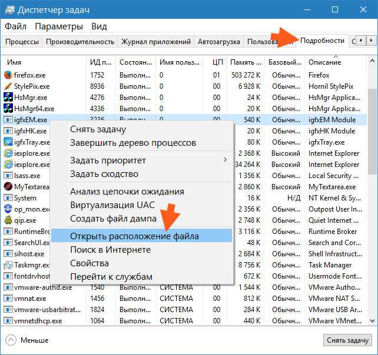
Task: Click the bottom Снять задачу button
Action: click(347, 340)
